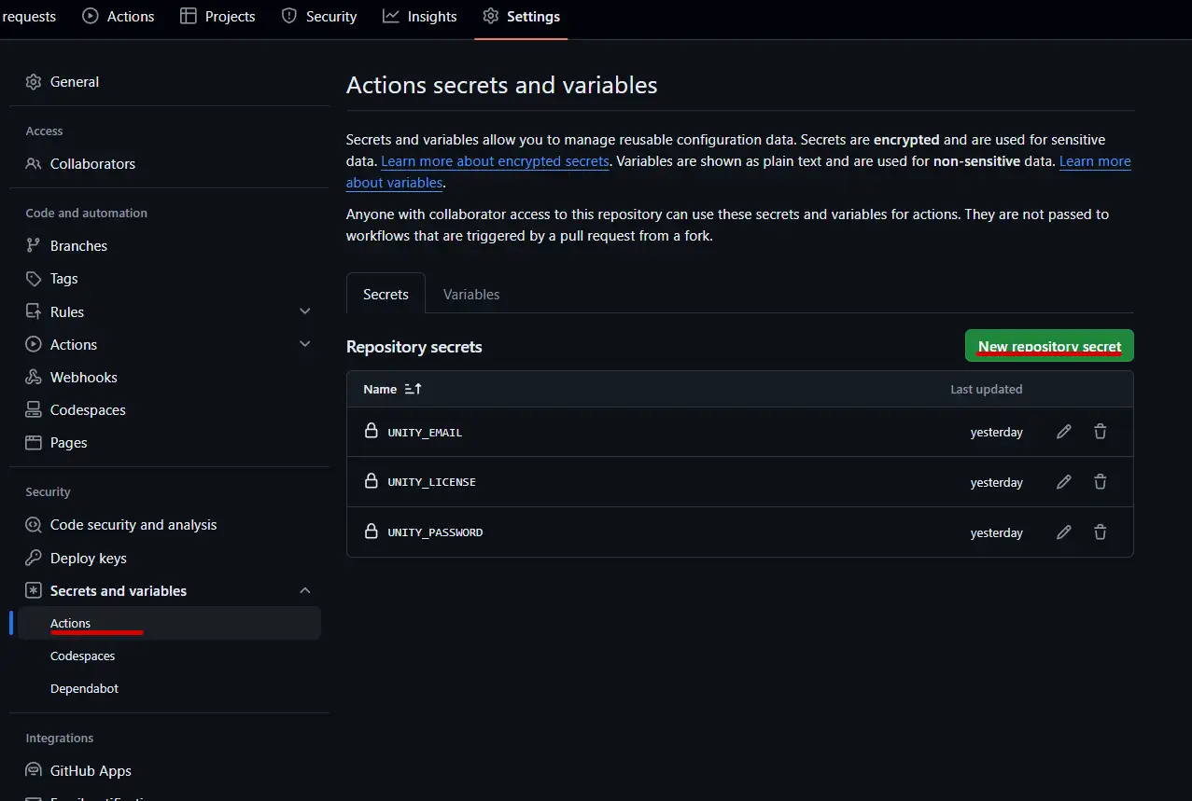
Task: Open UNITY_EMAIL secret edit pencil icon
Action: click(1063, 431)
